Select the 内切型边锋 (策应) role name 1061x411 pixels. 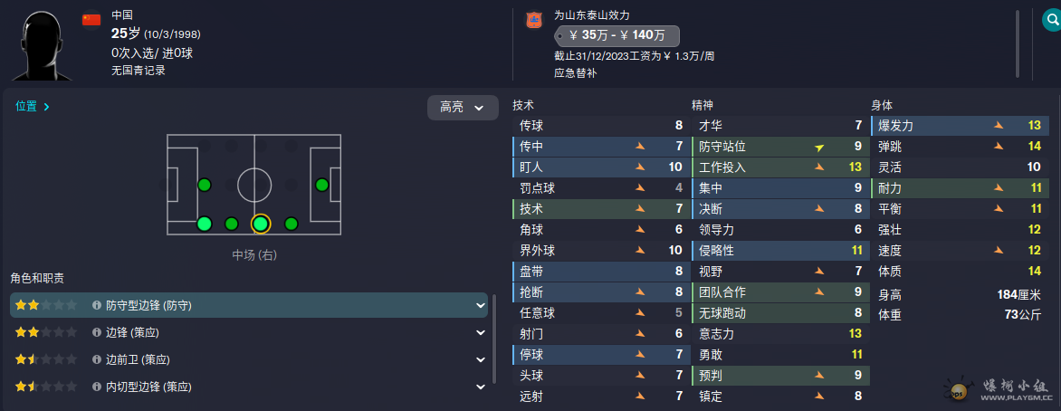149,387
